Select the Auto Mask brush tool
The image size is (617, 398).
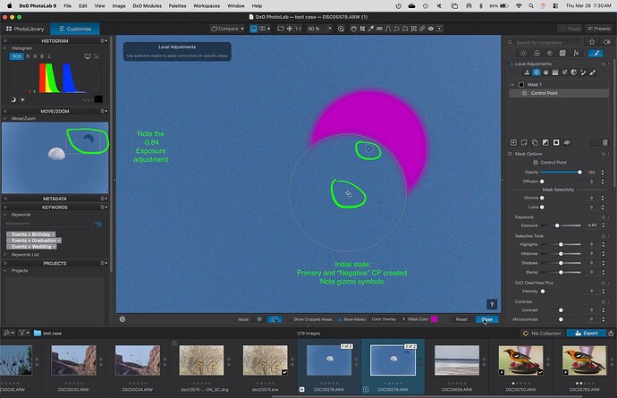583,72
